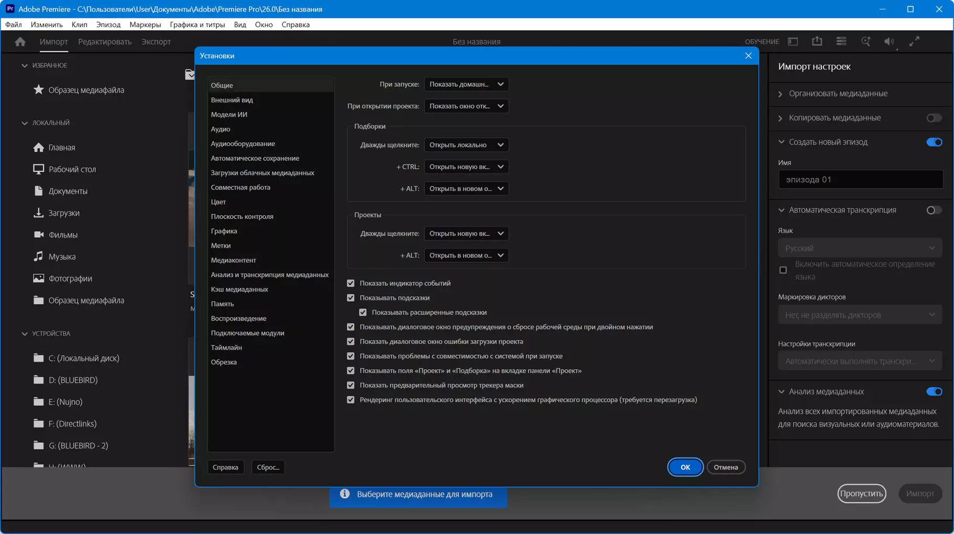Open the Подборки + CTRL dropdown
The image size is (954, 534).
click(x=466, y=166)
